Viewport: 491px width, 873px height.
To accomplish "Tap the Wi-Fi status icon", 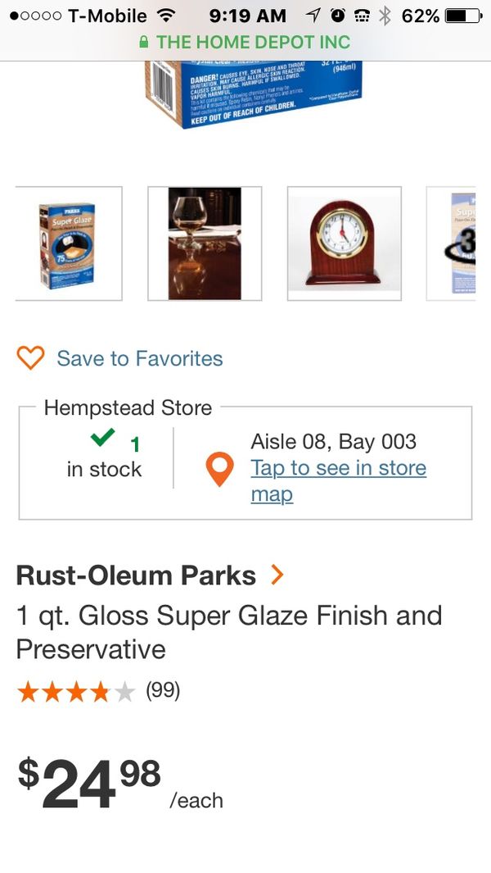I will click(x=165, y=16).
